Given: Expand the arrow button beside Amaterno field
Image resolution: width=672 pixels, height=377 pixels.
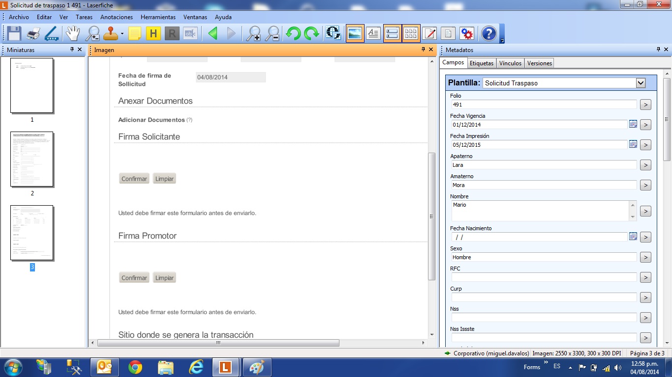Looking at the screenshot, I should (645, 185).
